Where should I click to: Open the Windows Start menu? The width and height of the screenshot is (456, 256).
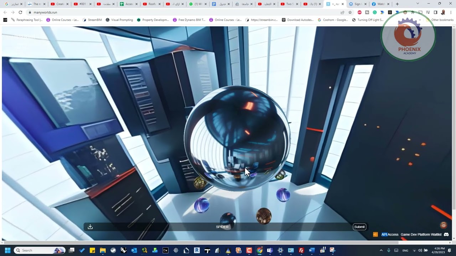click(x=7, y=250)
